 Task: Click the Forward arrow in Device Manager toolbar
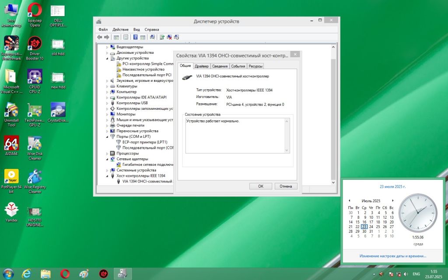[107, 37]
